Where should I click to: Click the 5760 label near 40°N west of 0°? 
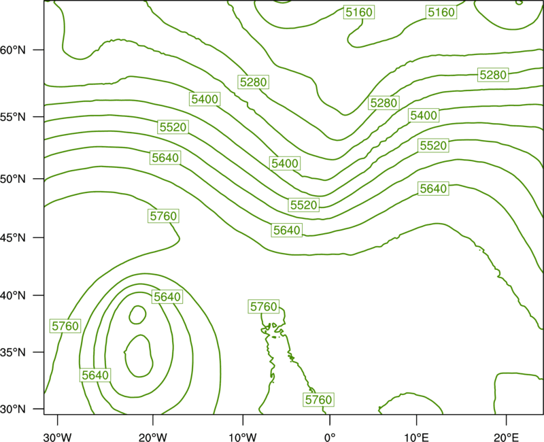pyautogui.click(x=264, y=307)
